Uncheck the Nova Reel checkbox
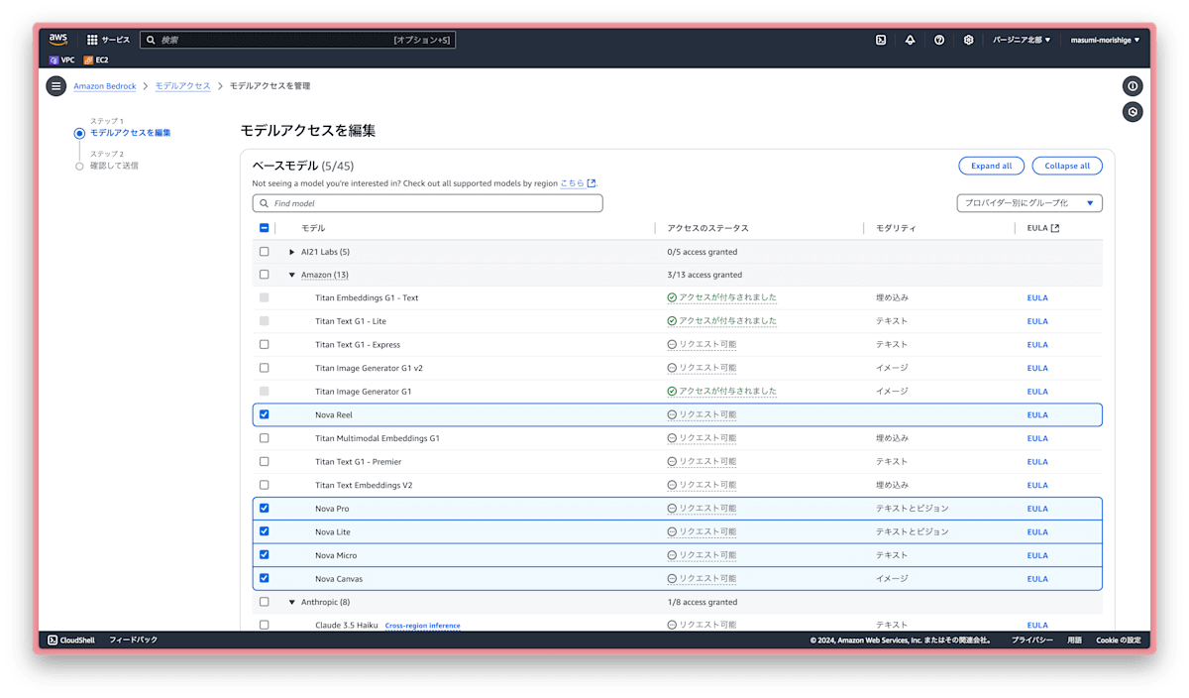The image size is (1189, 698). coord(264,414)
